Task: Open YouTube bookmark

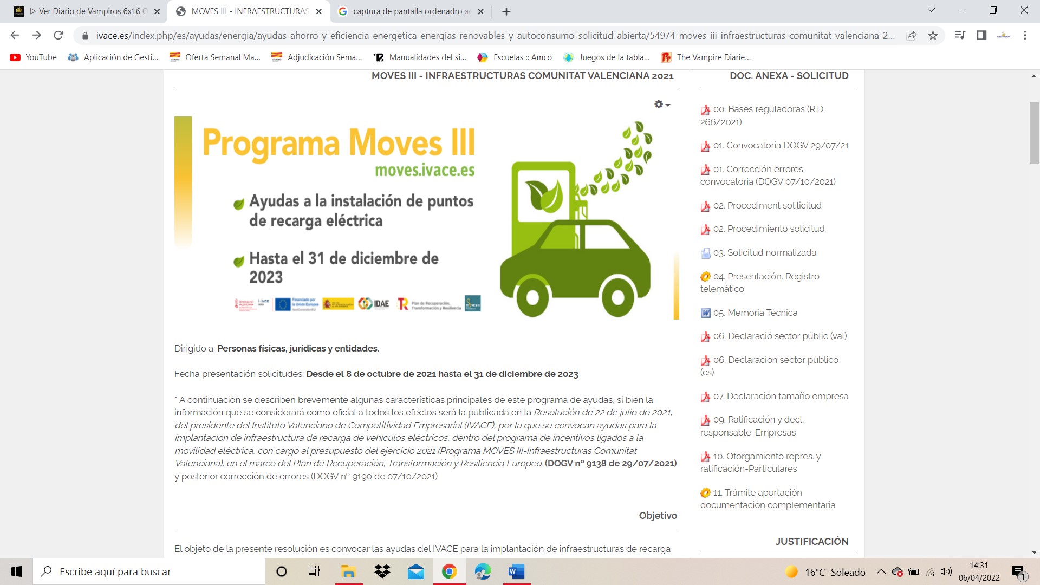Action: pos(34,57)
